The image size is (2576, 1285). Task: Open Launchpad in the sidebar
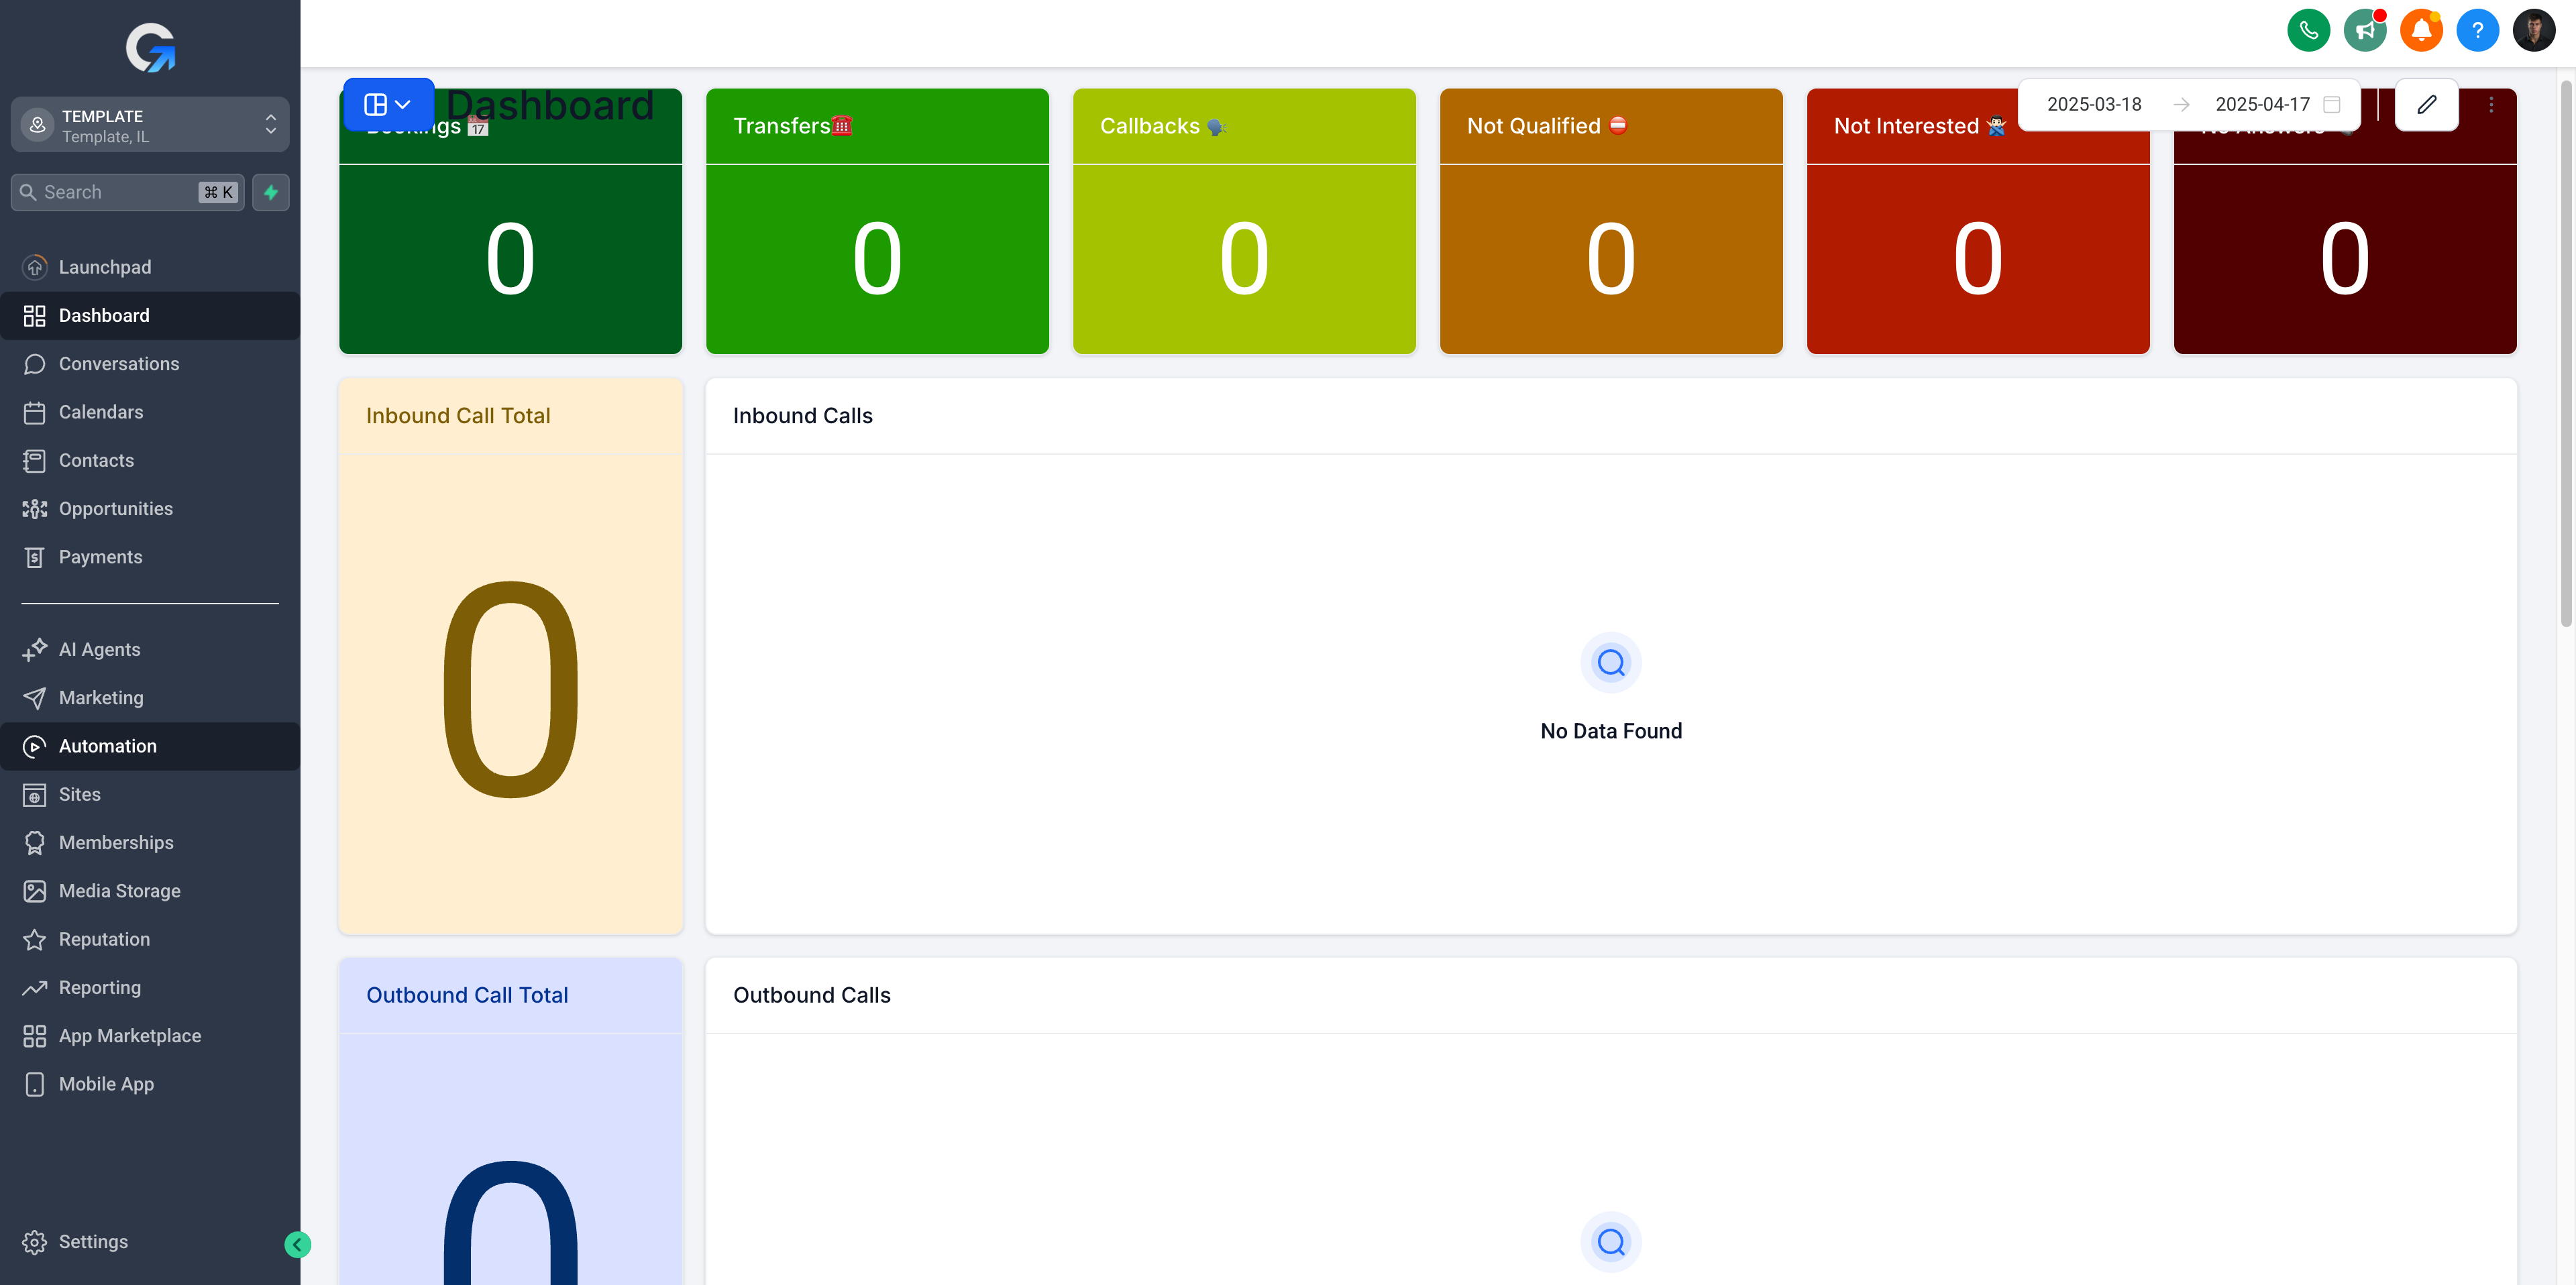(x=150, y=267)
